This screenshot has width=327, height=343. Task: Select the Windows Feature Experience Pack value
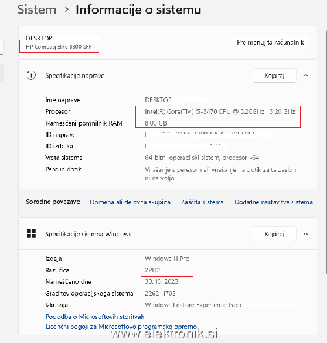point(193,305)
